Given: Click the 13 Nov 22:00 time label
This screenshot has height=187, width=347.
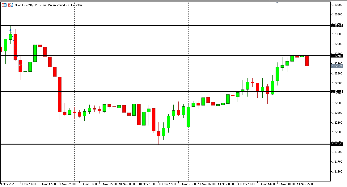Looking at the screenshot, I should pos(306,184).
